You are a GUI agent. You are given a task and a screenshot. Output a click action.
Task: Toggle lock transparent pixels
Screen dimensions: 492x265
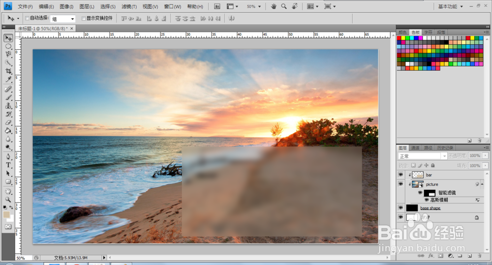click(x=413, y=165)
